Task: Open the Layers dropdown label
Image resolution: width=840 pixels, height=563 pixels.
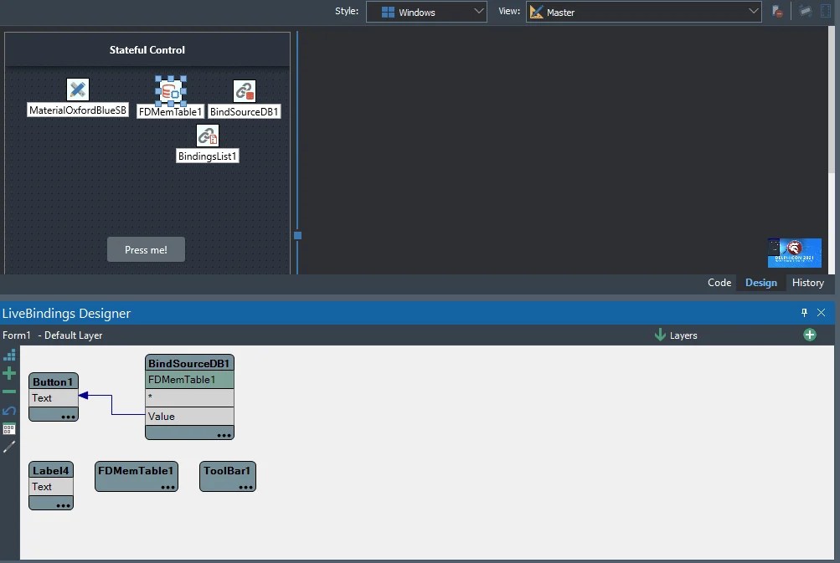Action: [x=683, y=335]
